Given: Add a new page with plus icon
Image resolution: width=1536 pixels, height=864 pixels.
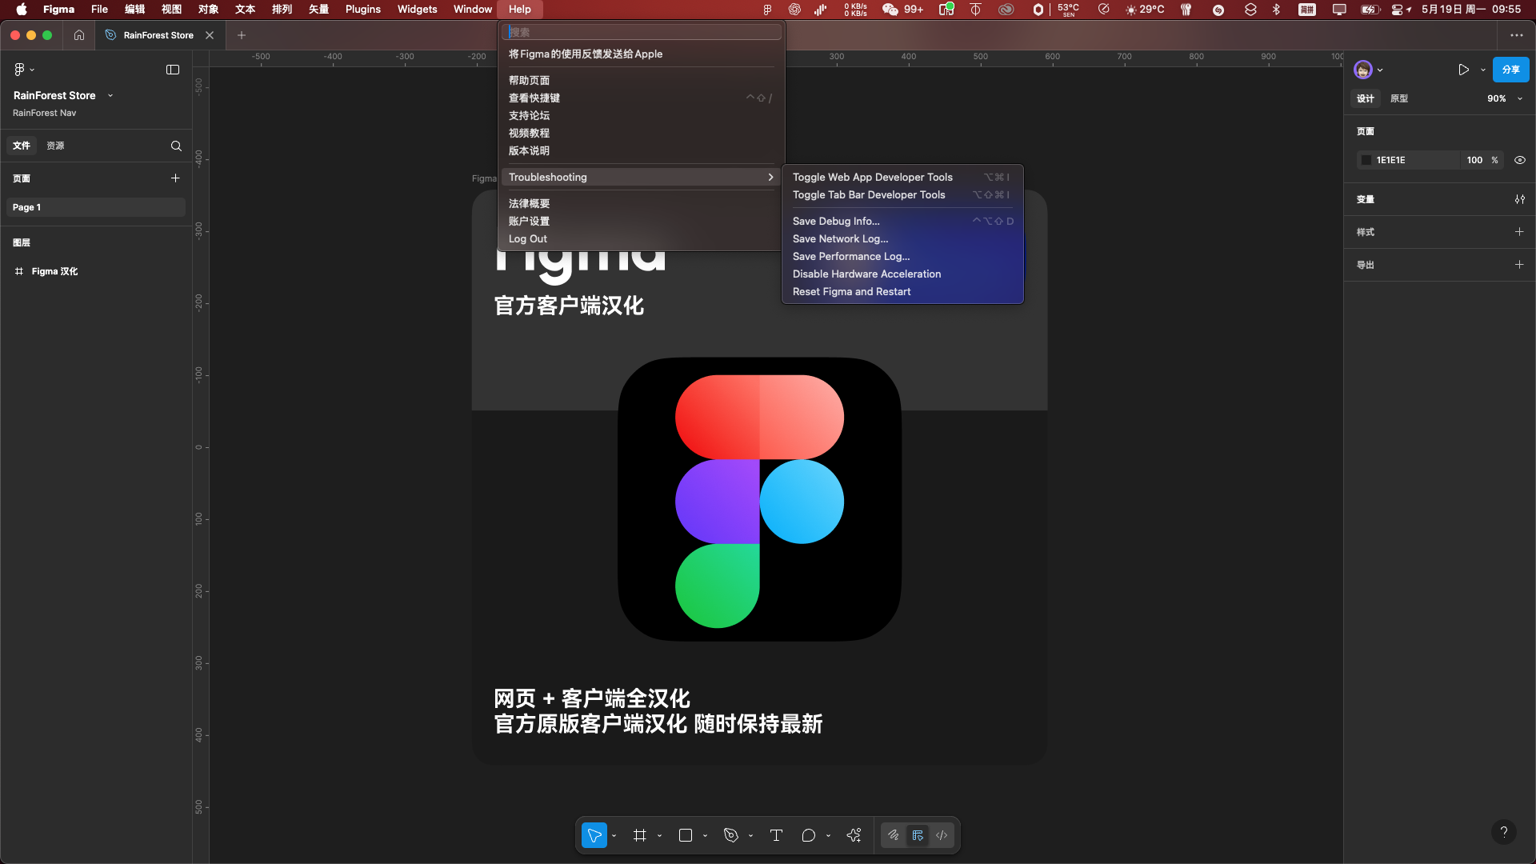Looking at the screenshot, I should [x=175, y=178].
